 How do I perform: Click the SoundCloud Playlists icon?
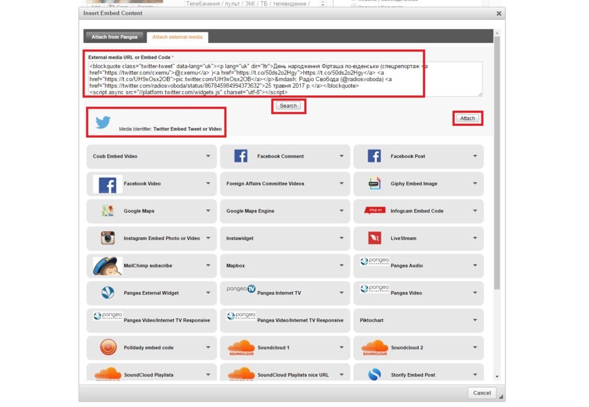coord(108,374)
